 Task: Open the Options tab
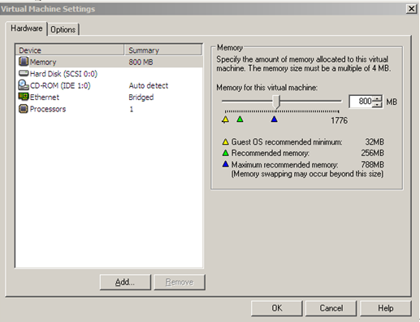click(63, 29)
